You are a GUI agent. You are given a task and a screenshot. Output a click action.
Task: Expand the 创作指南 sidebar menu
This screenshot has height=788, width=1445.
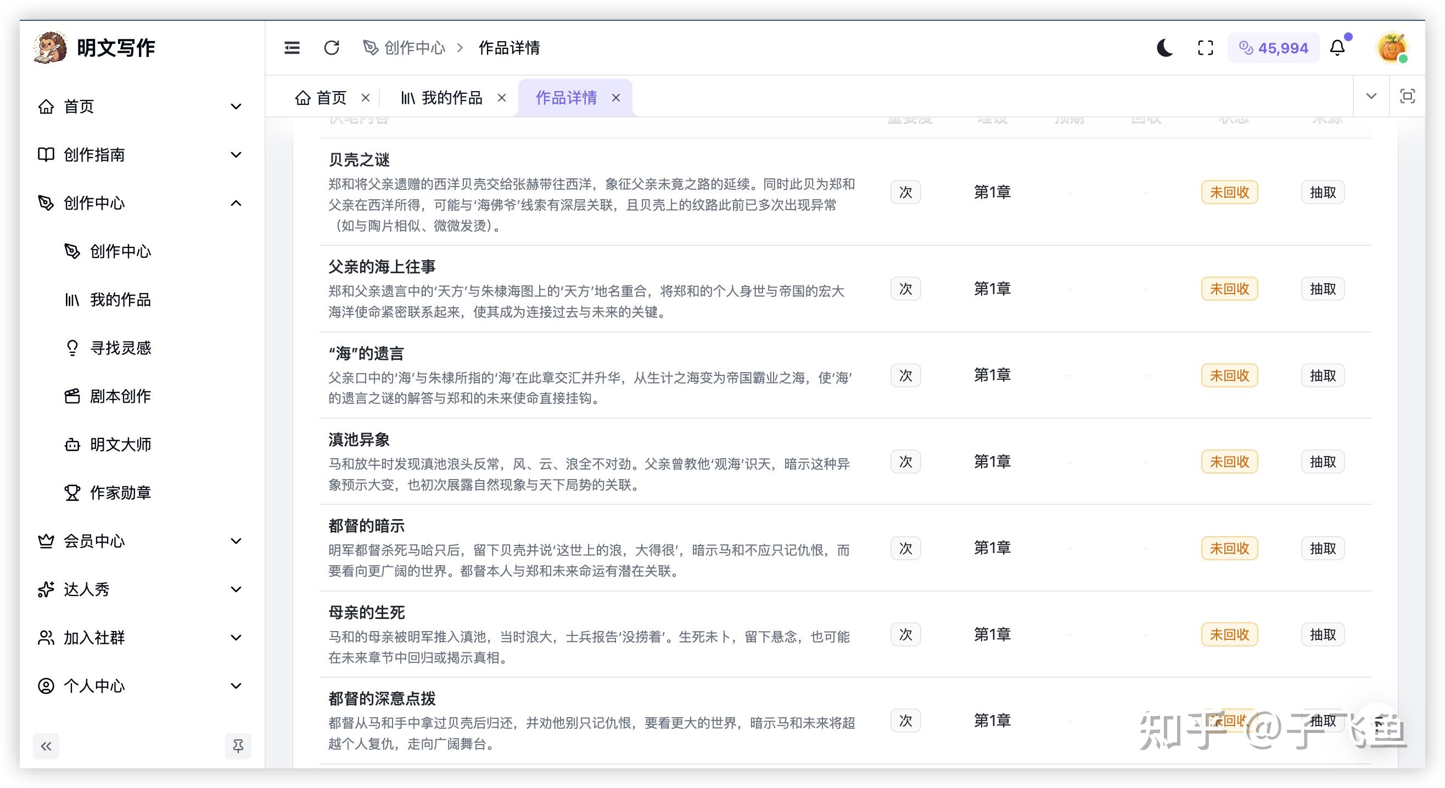140,154
